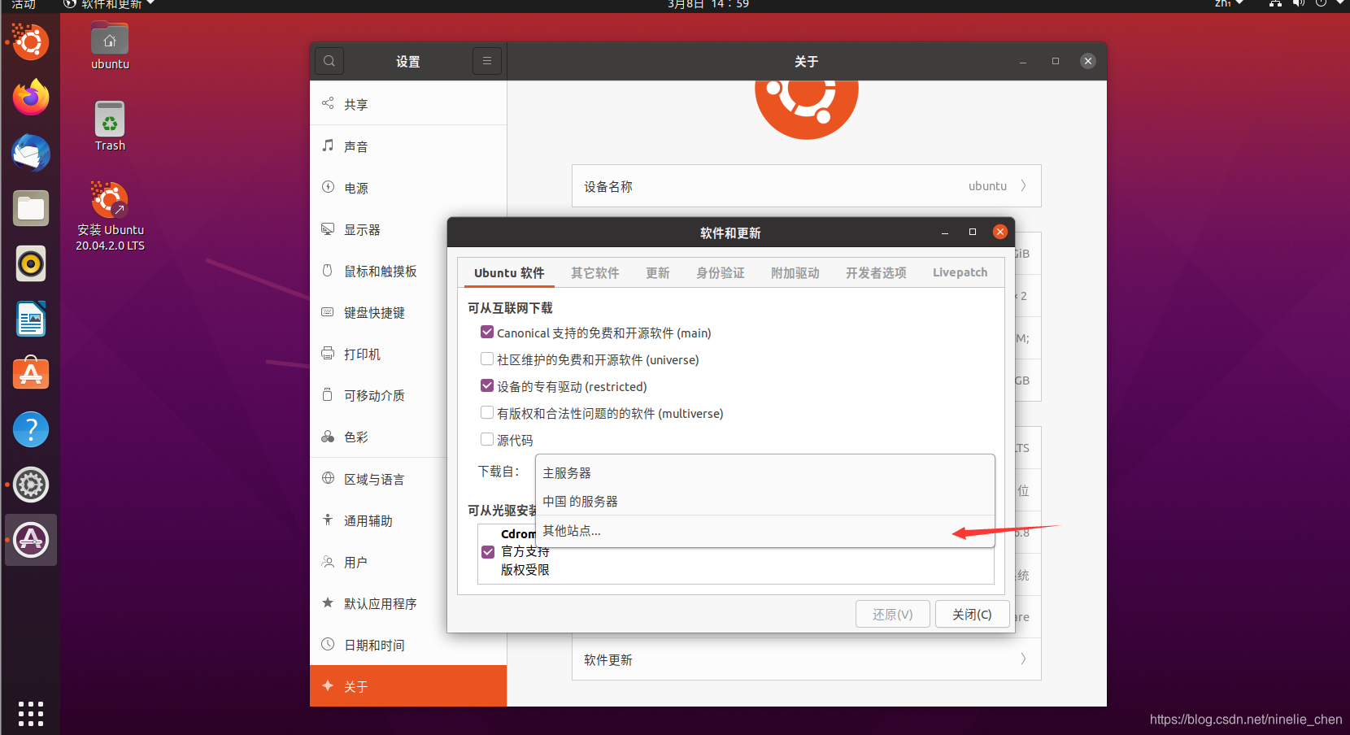The height and width of the screenshot is (735, 1350).
Task: Select Software & Updates icon in the dock
Action: pyautogui.click(x=31, y=540)
